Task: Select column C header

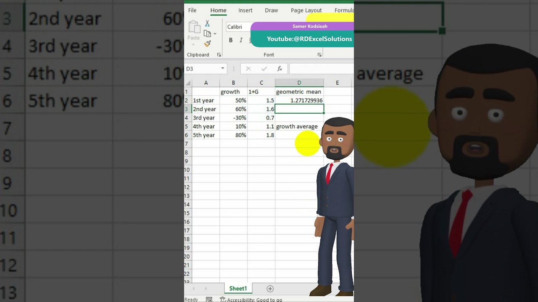Action: click(261, 83)
